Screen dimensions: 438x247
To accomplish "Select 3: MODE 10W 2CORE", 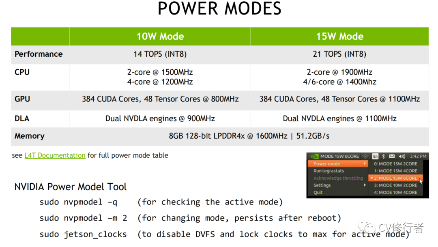I will (x=395, y=185).
